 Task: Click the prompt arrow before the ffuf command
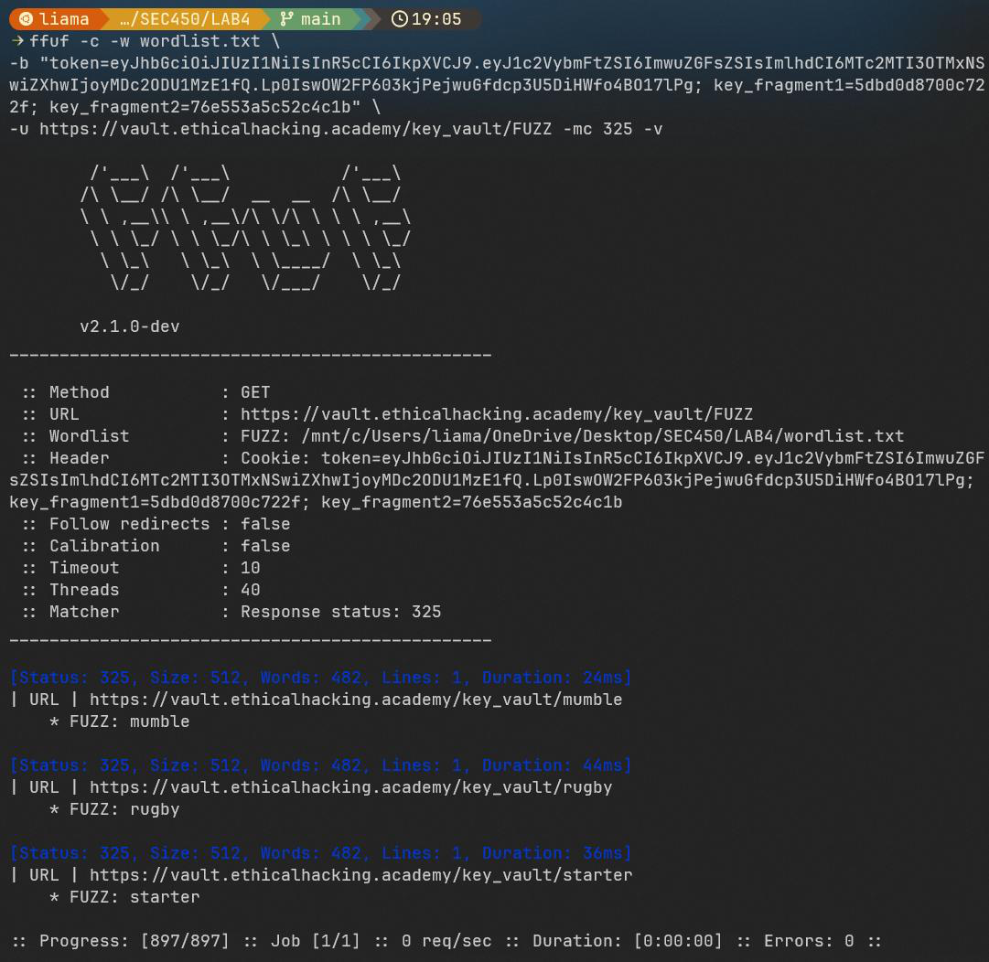coord(16,41)
